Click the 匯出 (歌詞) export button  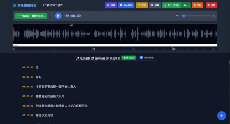click(172, 5)
